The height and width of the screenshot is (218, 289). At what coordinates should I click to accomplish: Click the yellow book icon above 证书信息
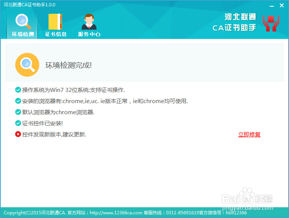point(55,22)
